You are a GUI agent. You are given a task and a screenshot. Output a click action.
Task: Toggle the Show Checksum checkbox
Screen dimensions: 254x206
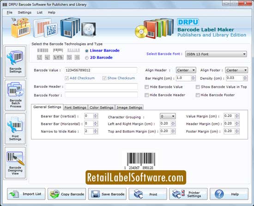[x=104, y=78]
